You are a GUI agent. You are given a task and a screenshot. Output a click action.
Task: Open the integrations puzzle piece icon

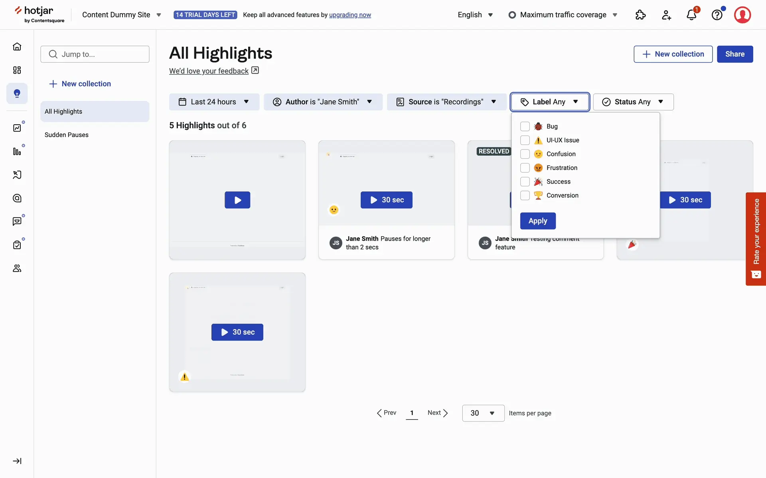640,15
